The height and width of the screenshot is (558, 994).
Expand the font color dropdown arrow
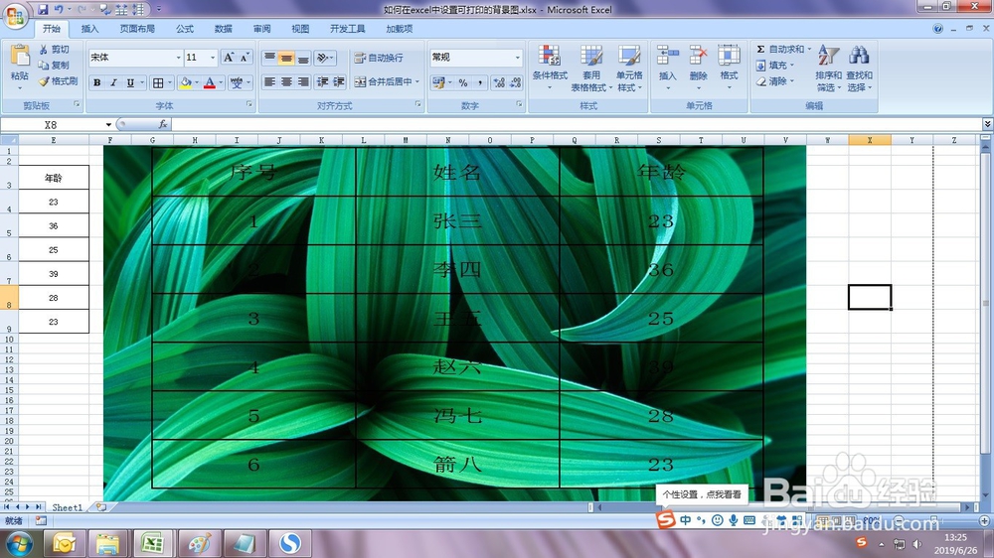[221, 82]
